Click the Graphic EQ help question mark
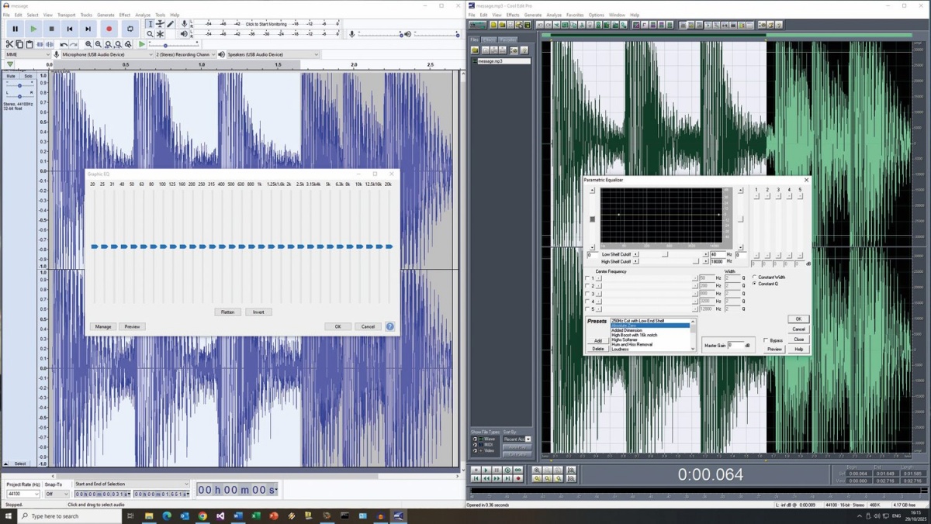The image size is (931, 524). pyautogui.click(x=390, y=326)
